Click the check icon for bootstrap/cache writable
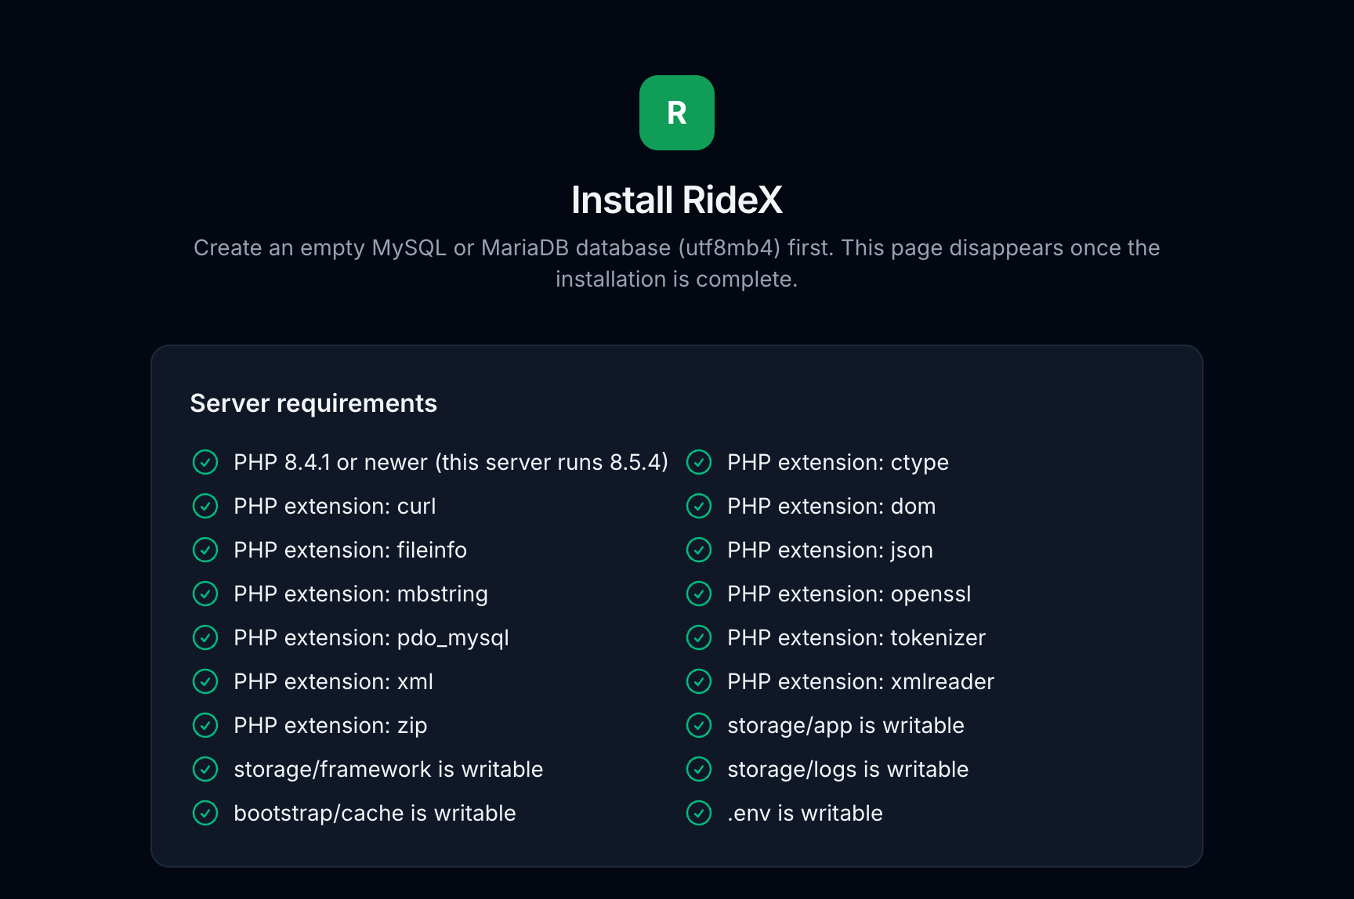 click(205, 813)
